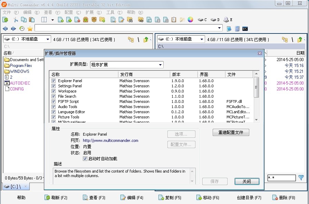Click the command prompt icon

pyautogui.click(x=245, y=29)
